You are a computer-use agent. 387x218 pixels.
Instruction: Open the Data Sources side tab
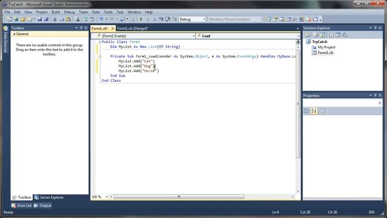tap(5, 39)
